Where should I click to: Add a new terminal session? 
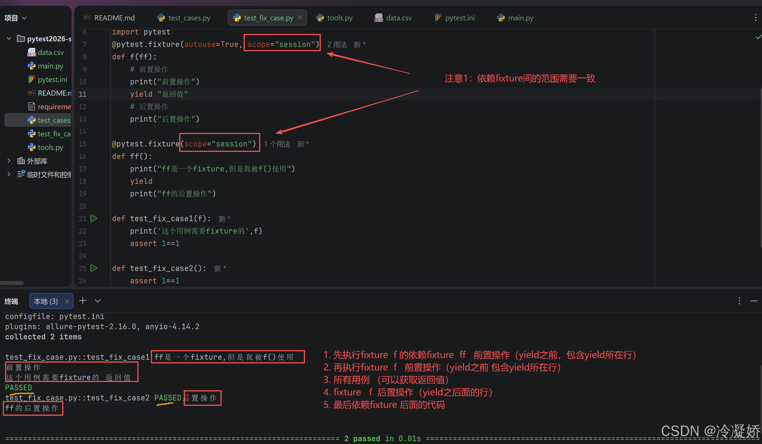click(x=83, y=301)
